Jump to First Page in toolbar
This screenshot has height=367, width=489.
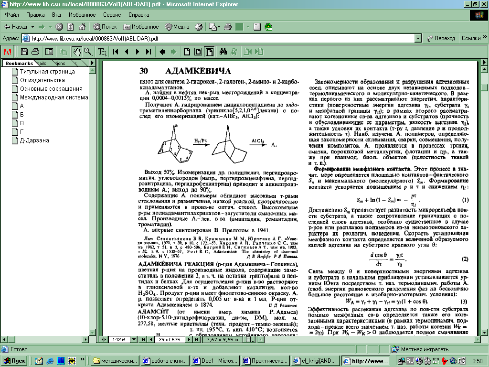116,52
